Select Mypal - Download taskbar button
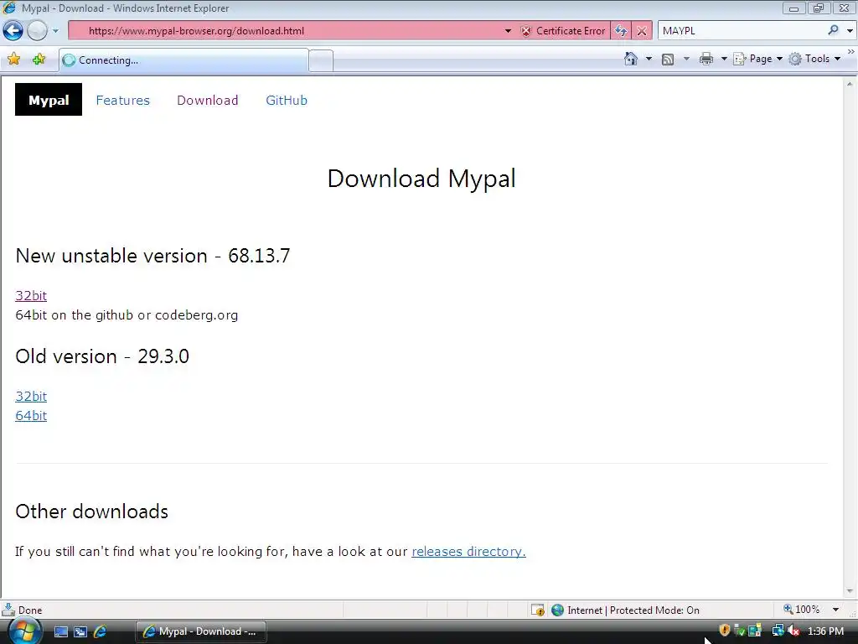This screenshot has height=644, width=858. tap(201, 631)
